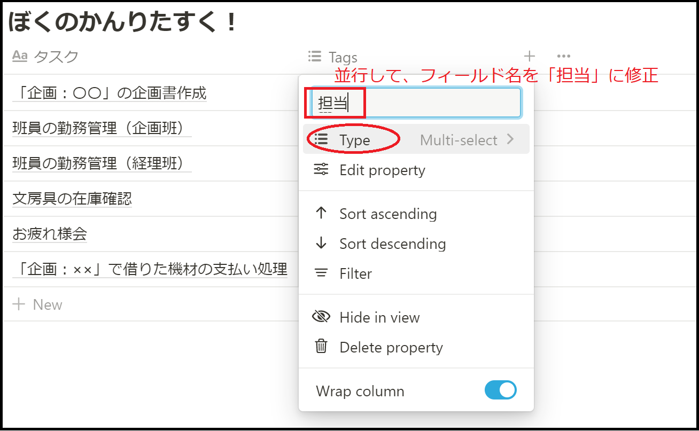The height and width of the screenshot is (431, 699).
Task: Open the row 班員の勤務管理（企画班）
Action: [102, 128]
